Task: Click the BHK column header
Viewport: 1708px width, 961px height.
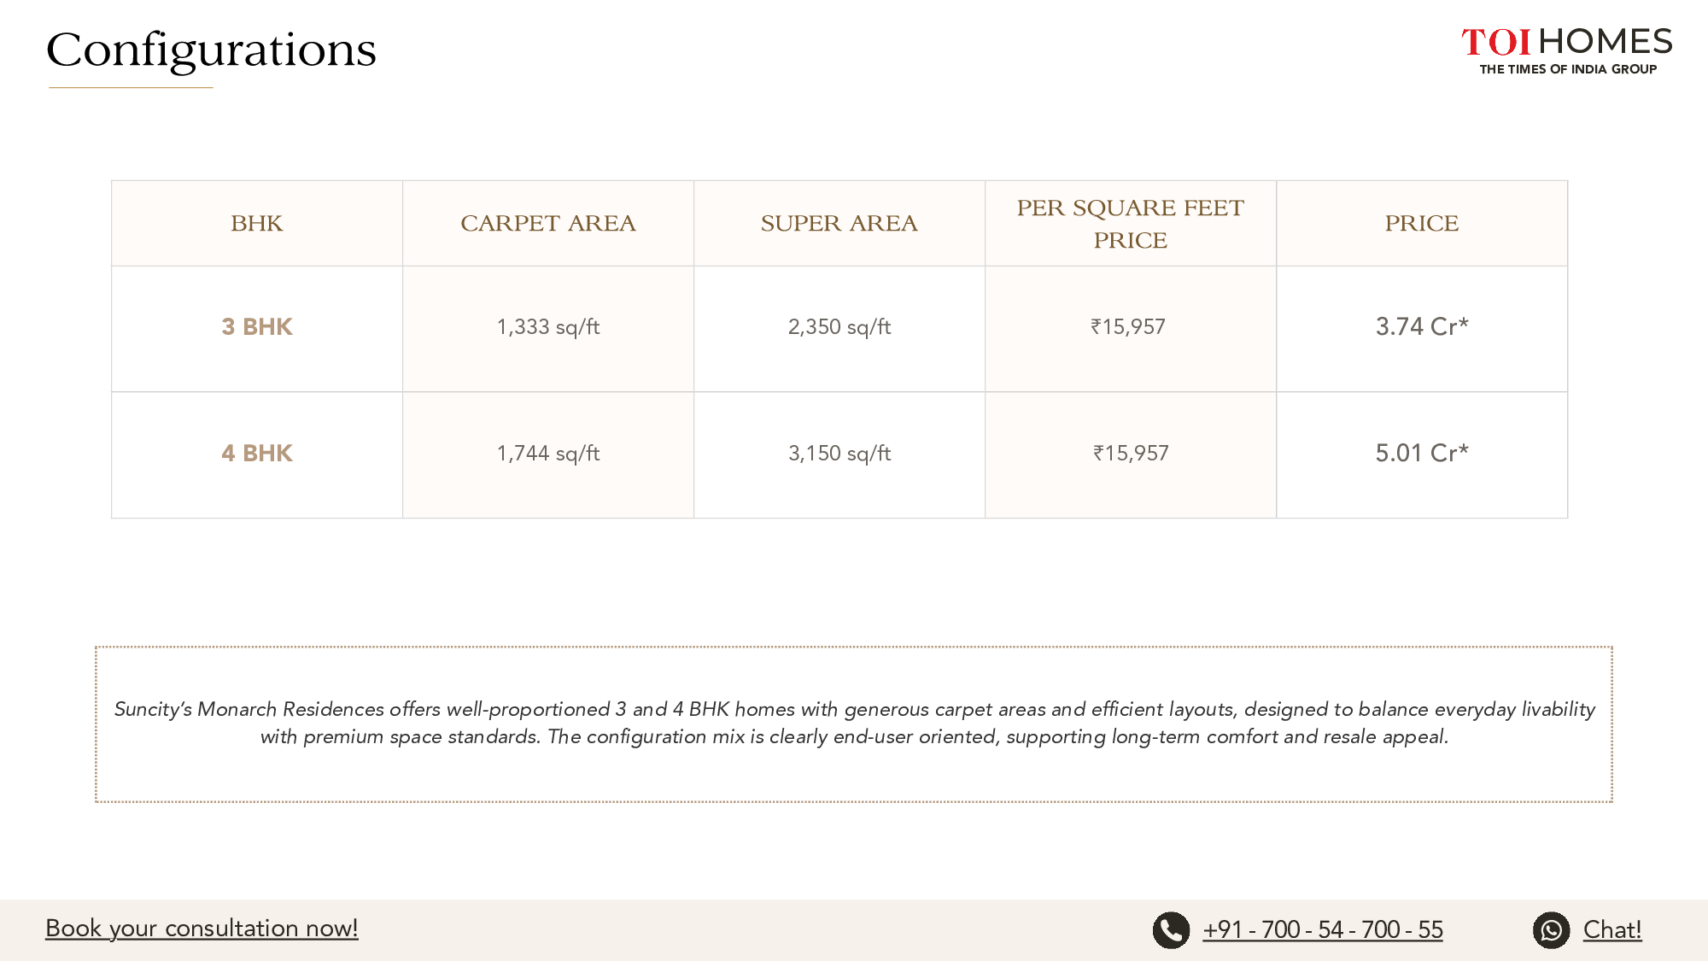Action: pos(257,224)
